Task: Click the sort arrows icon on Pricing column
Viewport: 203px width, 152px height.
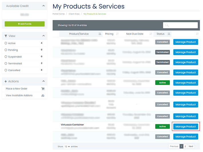Action: pos(117,34)
